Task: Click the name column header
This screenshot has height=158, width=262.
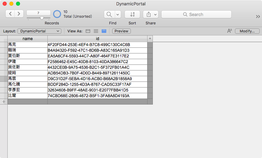Action: pyautogui.click(x=28, y=39)
